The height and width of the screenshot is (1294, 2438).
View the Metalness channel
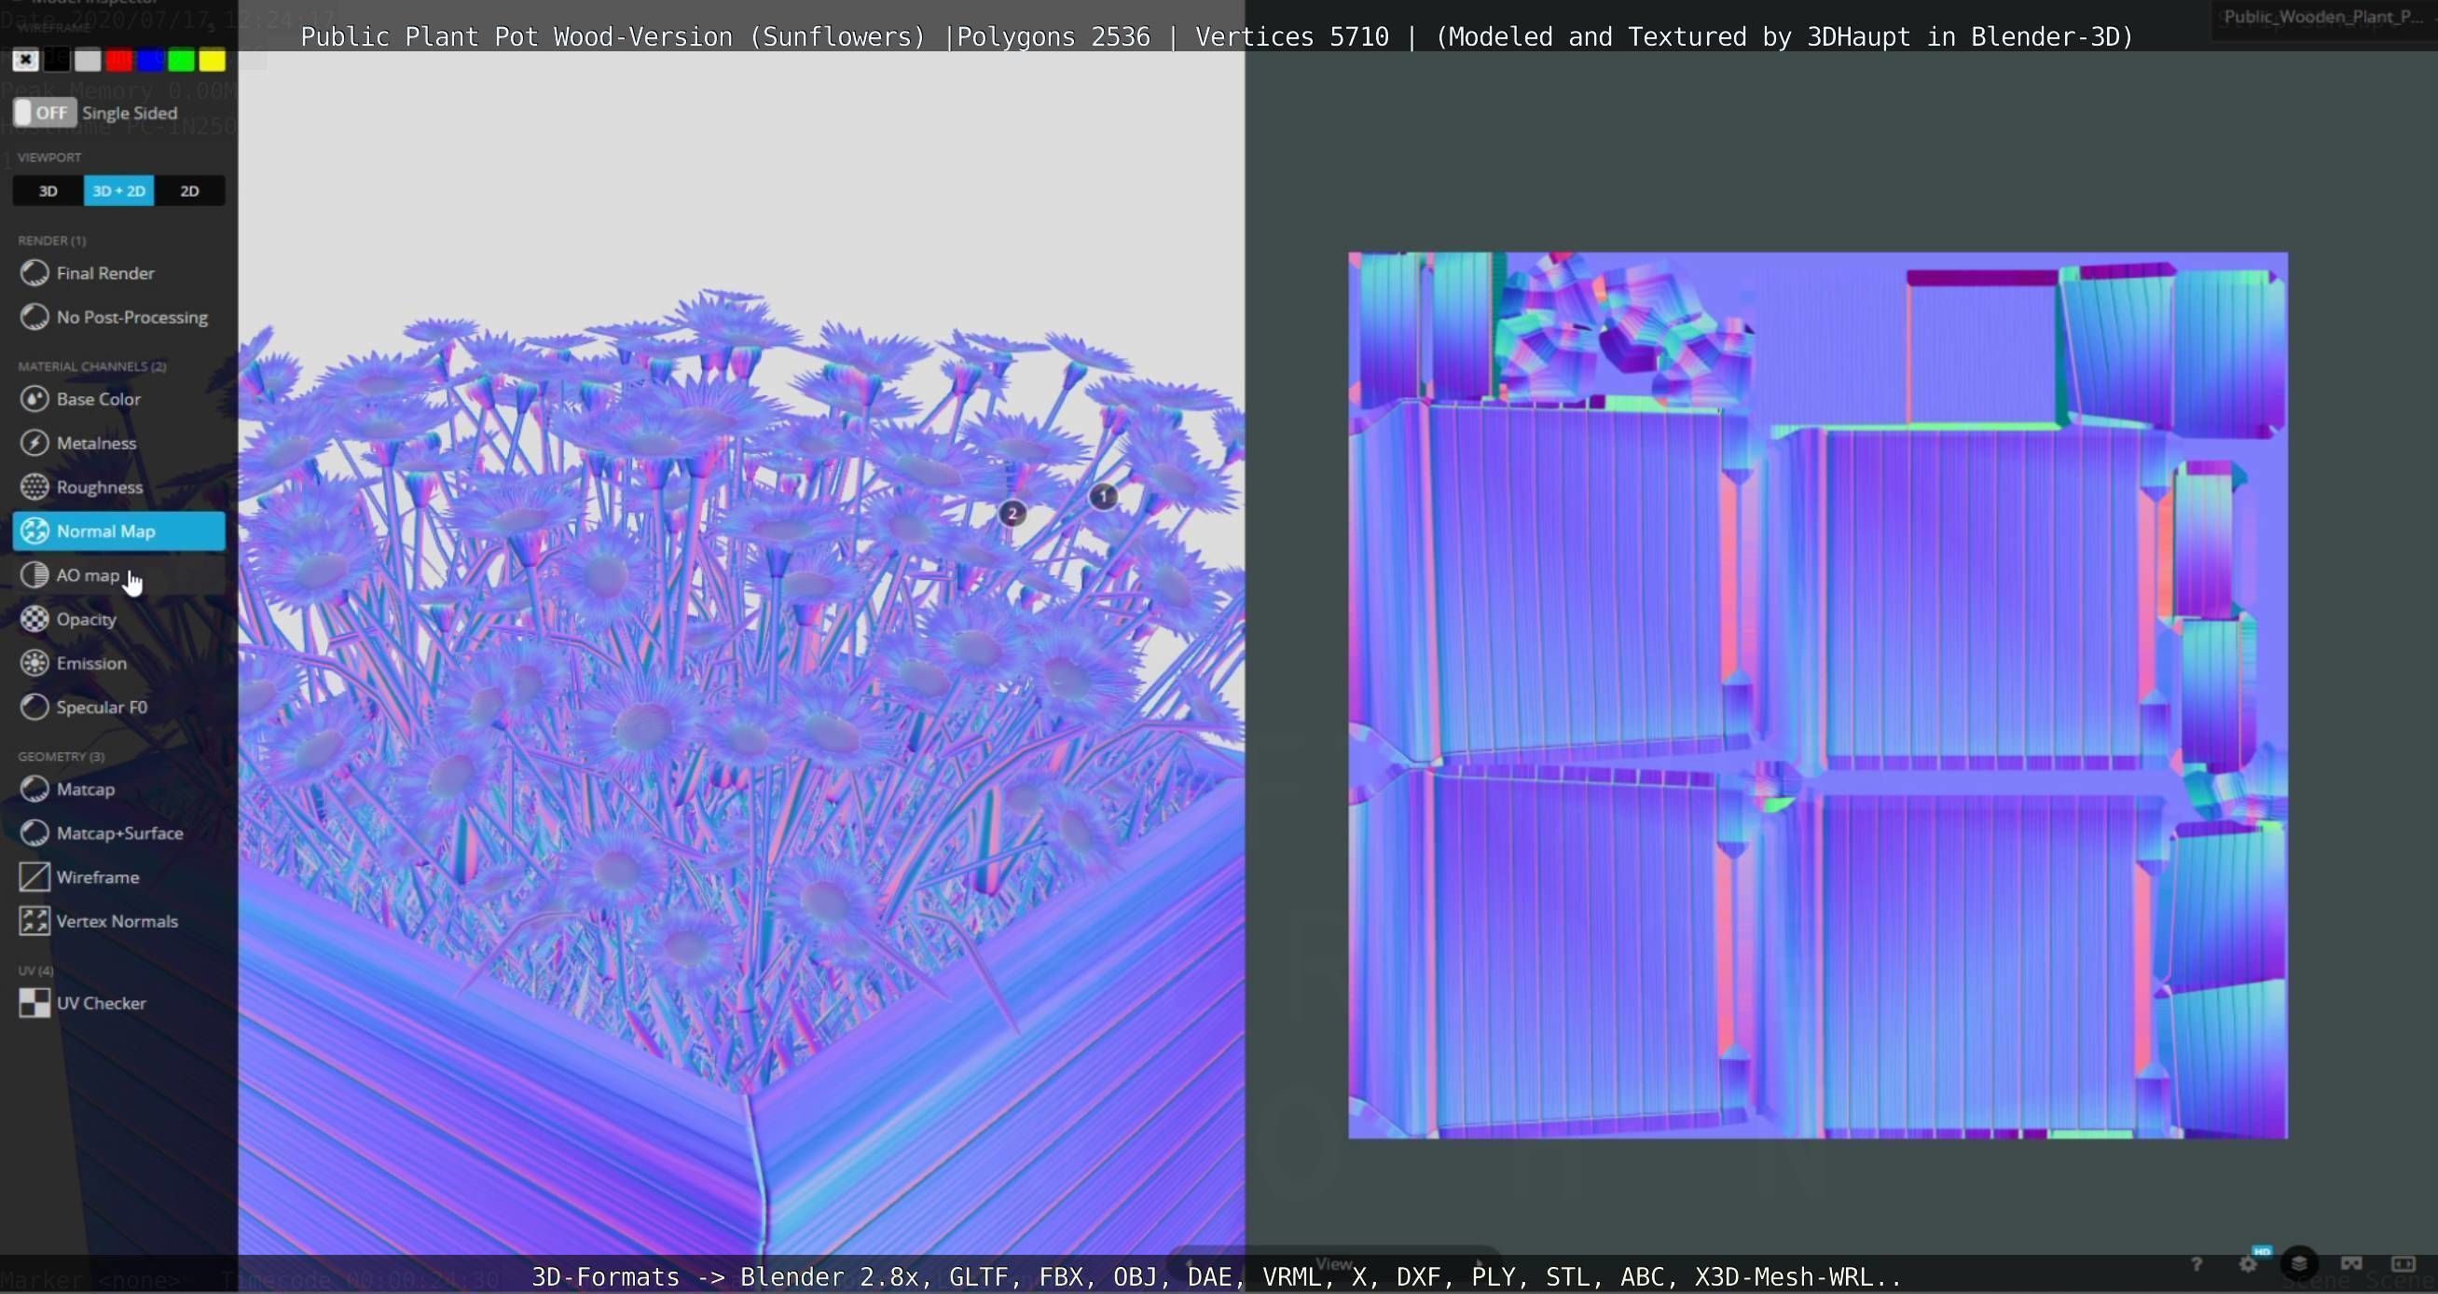coord(97,443)
